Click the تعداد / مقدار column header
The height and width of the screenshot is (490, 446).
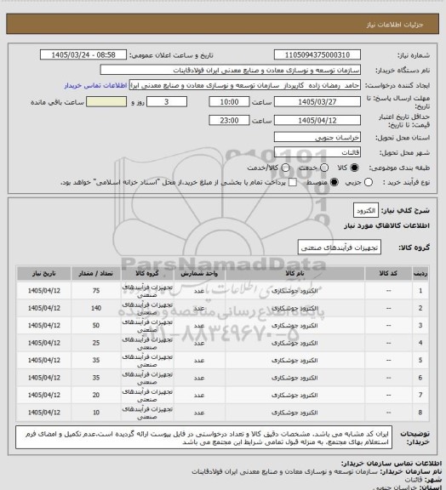95,273
